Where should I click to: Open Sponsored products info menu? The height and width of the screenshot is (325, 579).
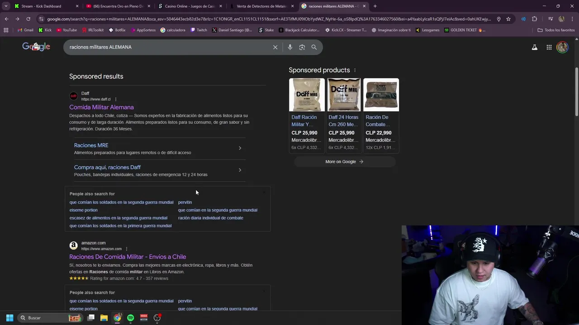(355, 70)
